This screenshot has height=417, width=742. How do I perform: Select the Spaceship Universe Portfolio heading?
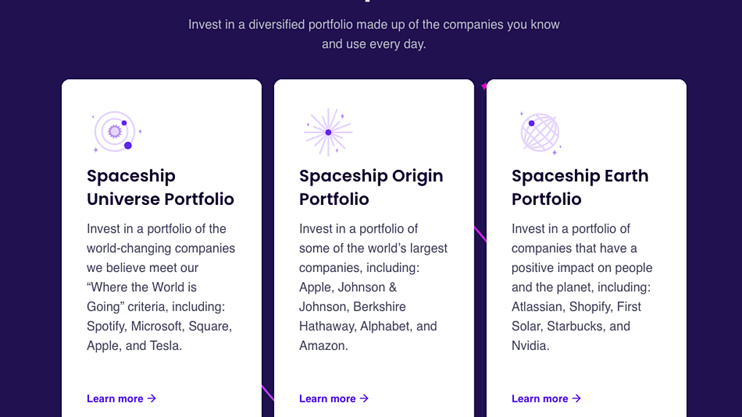coord(160,187)
